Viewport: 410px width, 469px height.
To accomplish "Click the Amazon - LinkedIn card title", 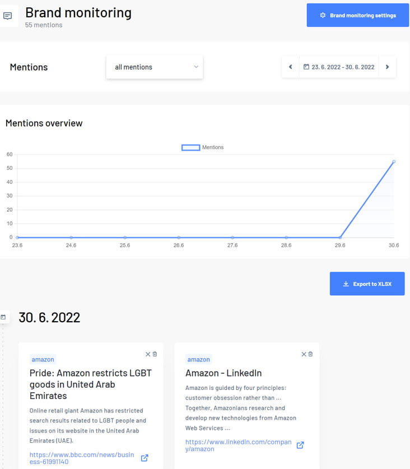I will click(x=223, y=373).
